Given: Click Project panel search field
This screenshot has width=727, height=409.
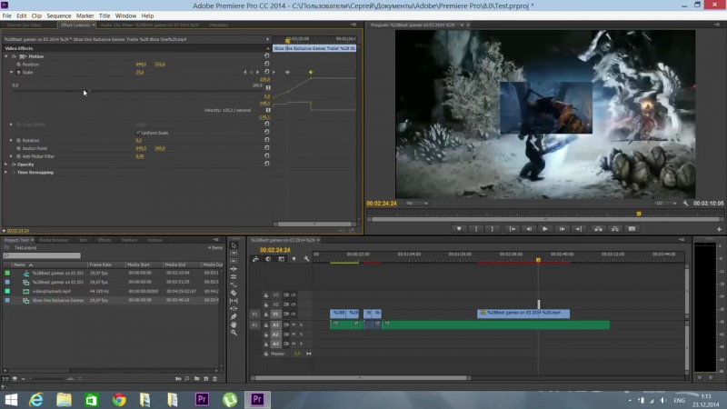Looking at the screenshot, I should (42, 255).
